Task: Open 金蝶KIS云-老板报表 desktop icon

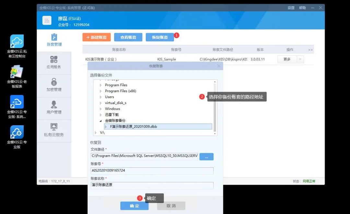Action: coord(17,77)
